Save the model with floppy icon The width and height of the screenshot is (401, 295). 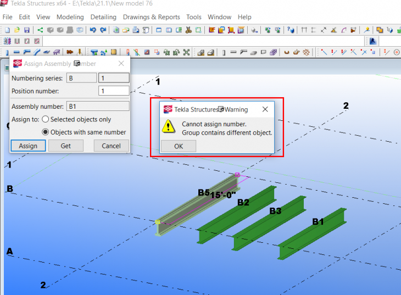tap(26, 30)
